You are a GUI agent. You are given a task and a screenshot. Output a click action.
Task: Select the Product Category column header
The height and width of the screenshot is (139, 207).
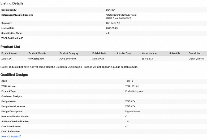pyautogui.click(x=69, y=53)
